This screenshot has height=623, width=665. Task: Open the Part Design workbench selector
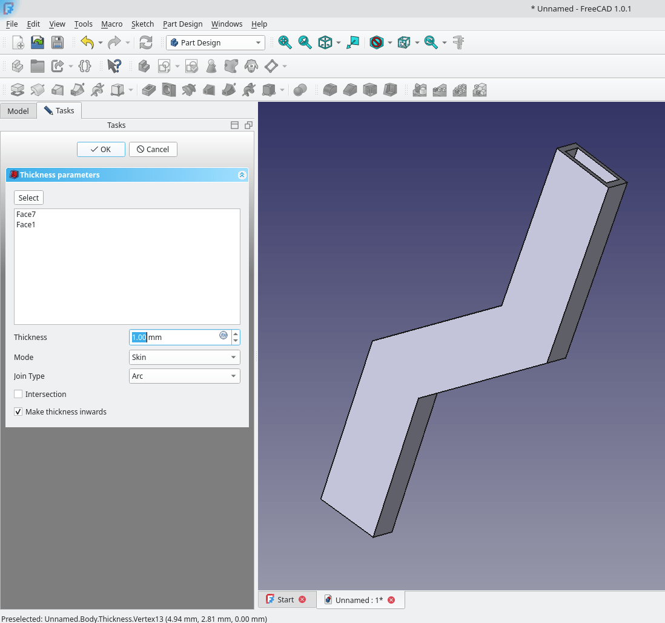pos(216,42)
